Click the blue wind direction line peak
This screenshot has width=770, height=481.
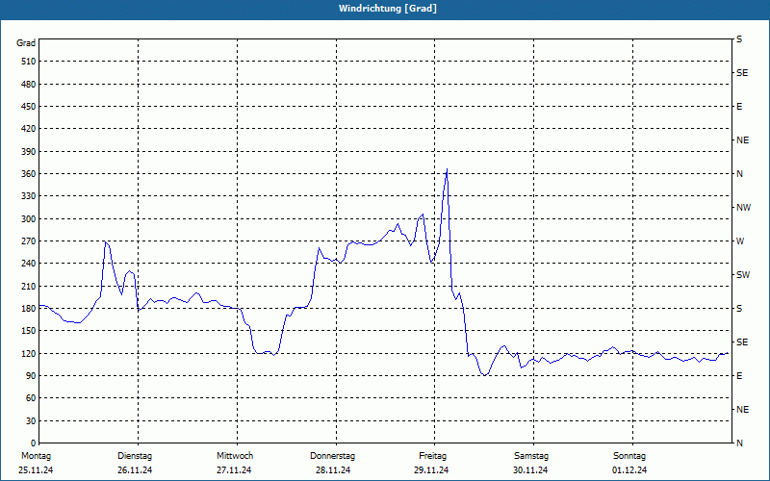coord(447,169)
